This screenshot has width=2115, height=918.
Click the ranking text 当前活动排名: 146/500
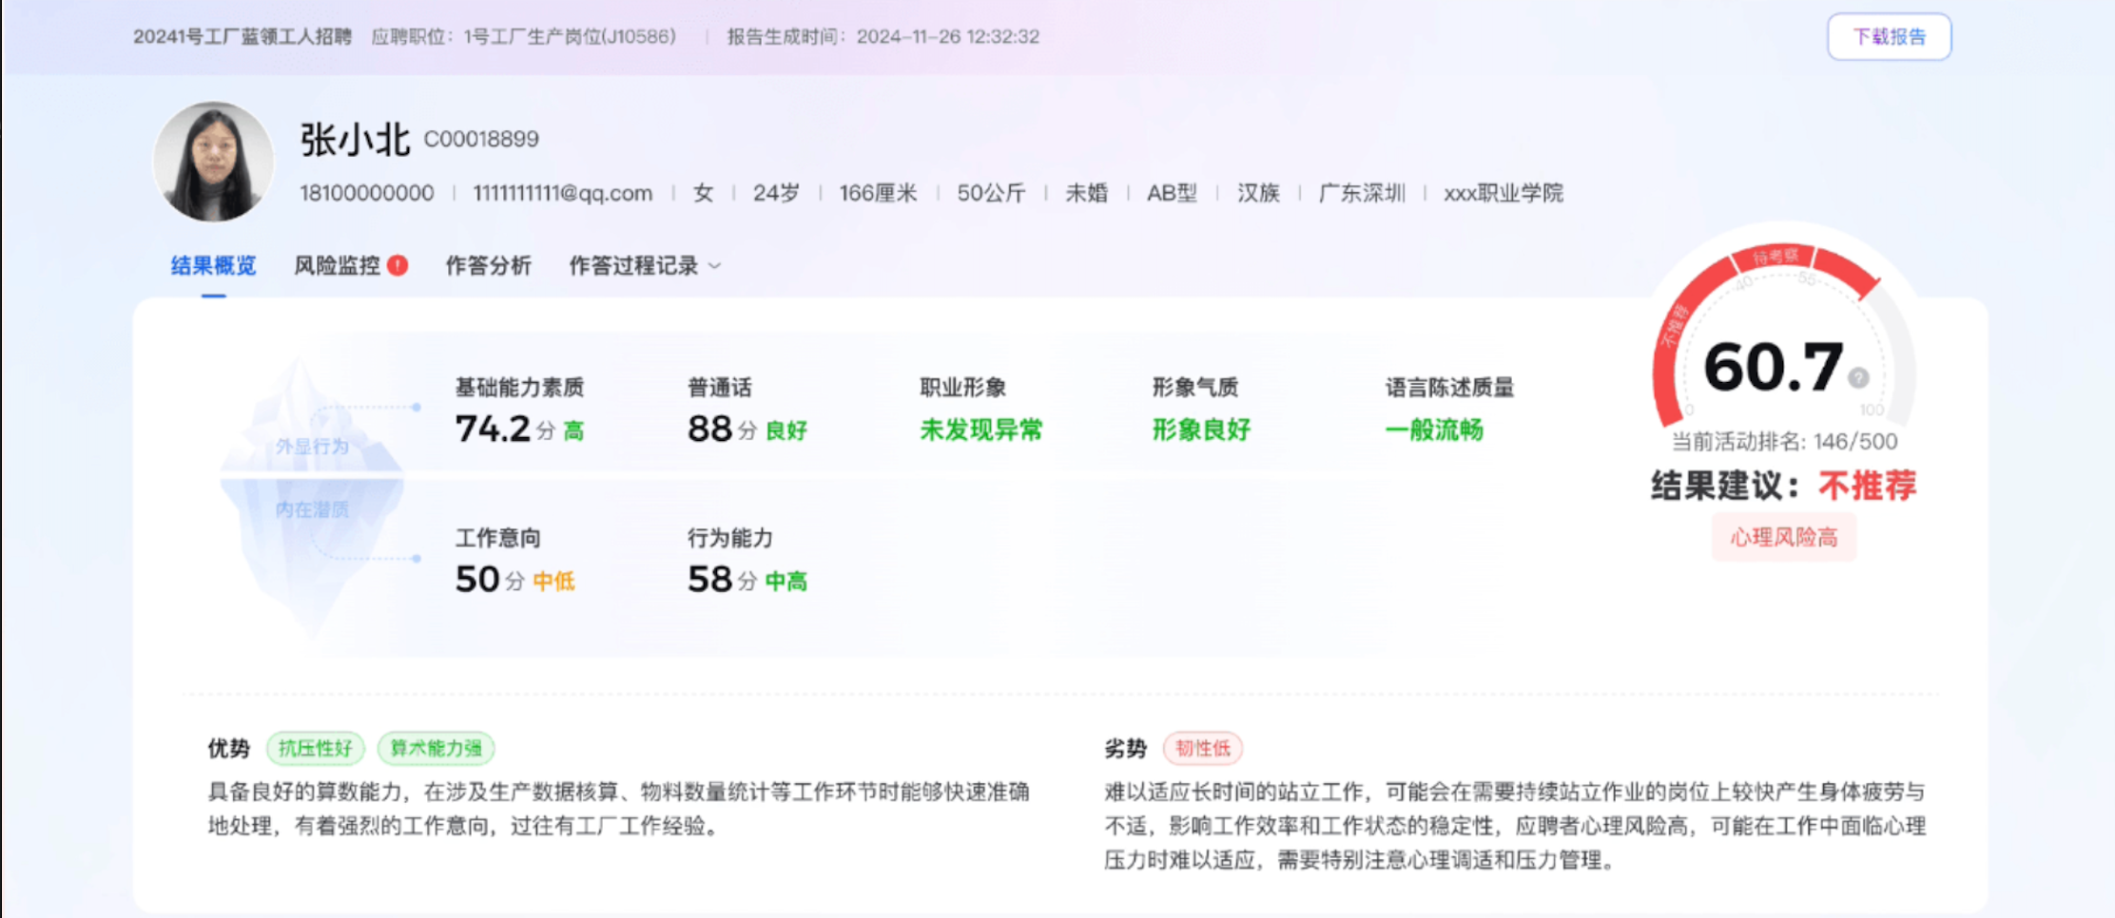click(x=1784, y=441)
